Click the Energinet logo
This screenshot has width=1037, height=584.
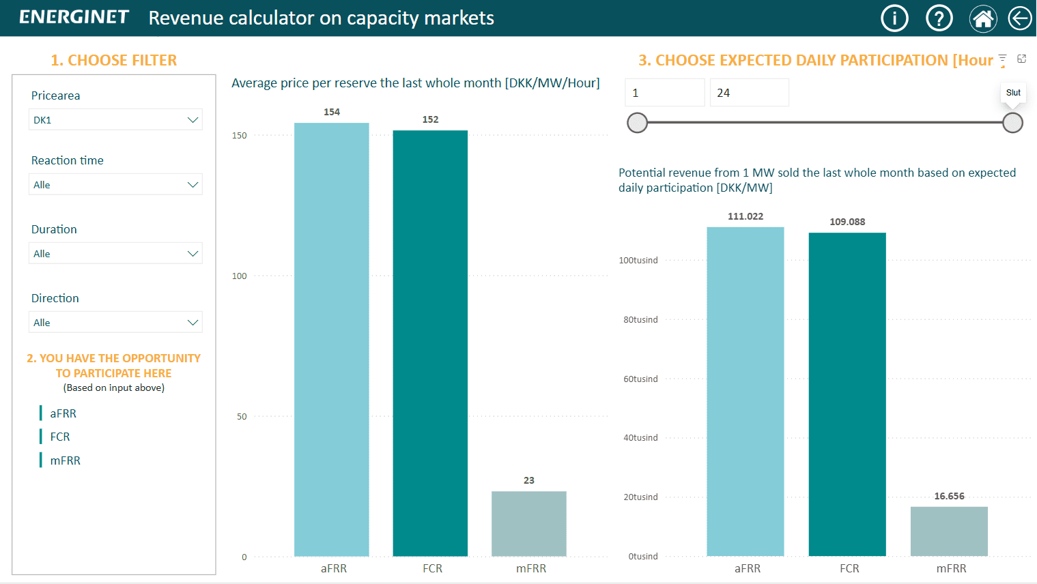pyautogui.click(x=74, y=17)
